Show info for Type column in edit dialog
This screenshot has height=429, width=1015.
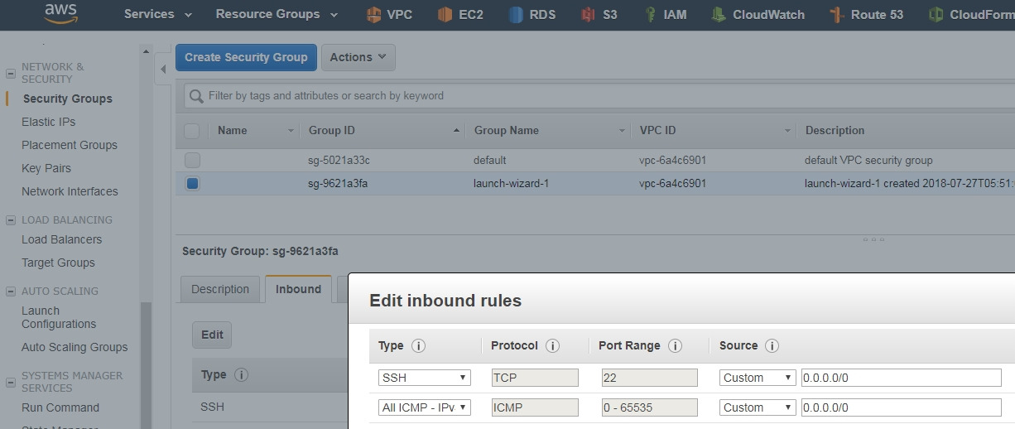tap(419, 346)
